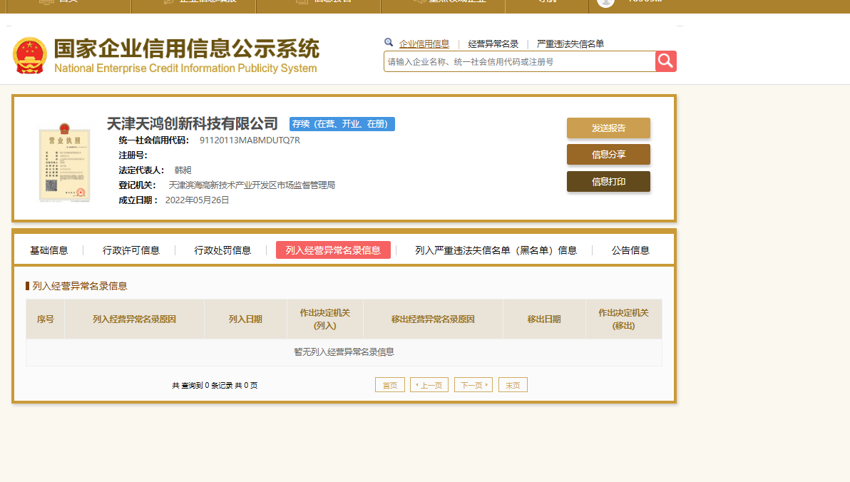850x482 pixels.
Task: Select the highlighted 列入经营异常名录信息 tab
Action: point(333,250)
